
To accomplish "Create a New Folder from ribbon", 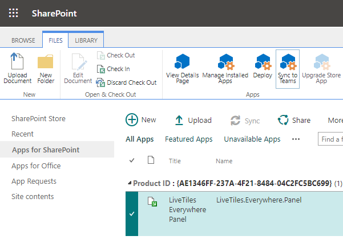I will point(46,68).
